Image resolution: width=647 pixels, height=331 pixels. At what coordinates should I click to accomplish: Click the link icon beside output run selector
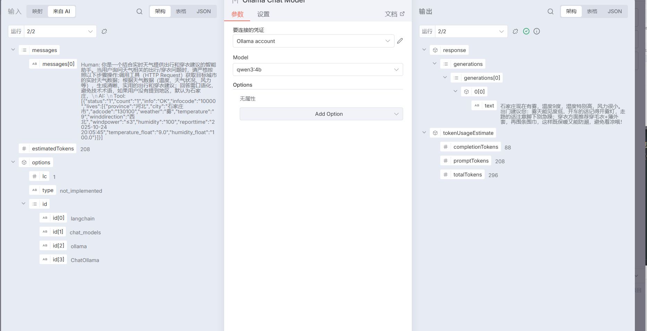pyautogui.click(x=515, y=32)
